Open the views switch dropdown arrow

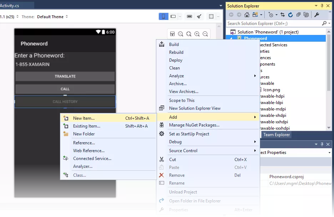(261, 15)
